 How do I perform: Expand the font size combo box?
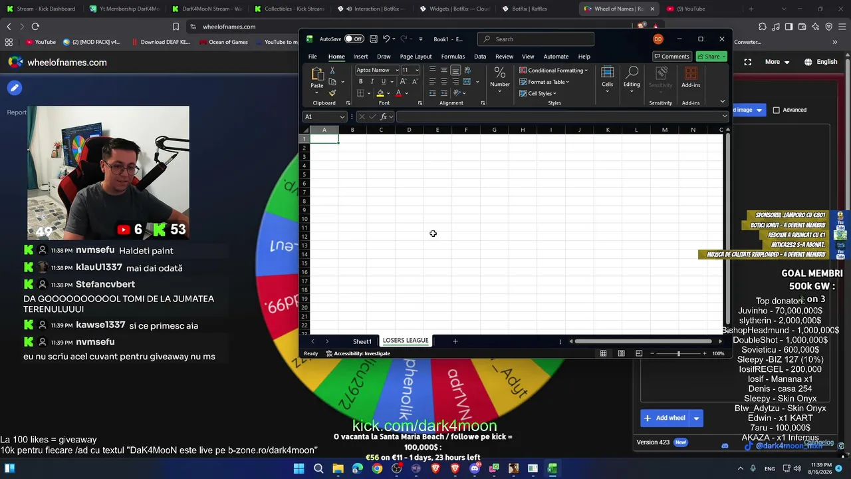click(417, 70)
